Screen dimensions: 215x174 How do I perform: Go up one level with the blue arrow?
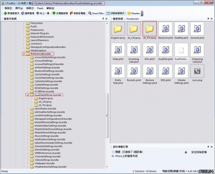[38, 13]
